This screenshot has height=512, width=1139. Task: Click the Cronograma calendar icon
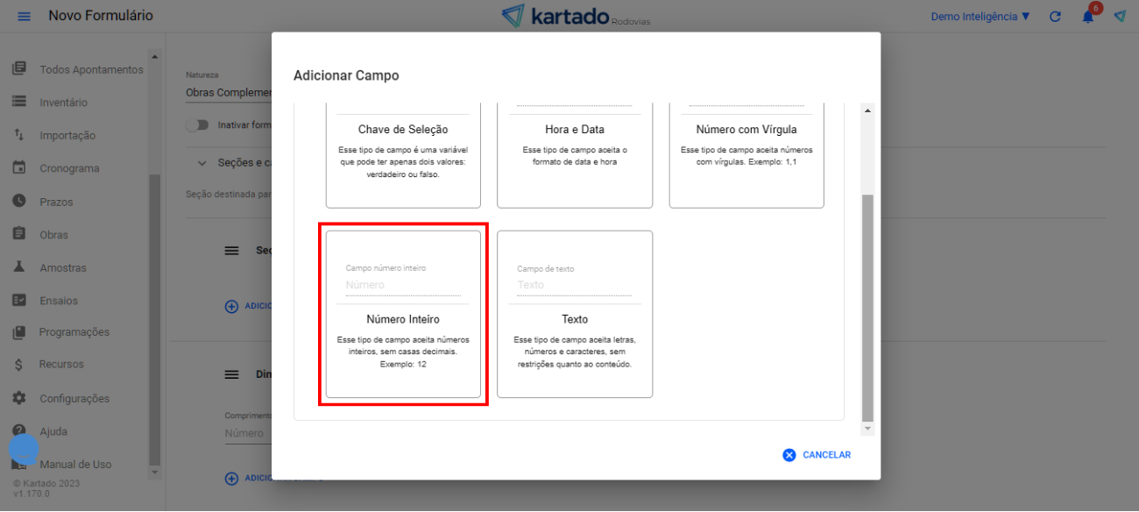pyautogui.click(x=19, y=168)
